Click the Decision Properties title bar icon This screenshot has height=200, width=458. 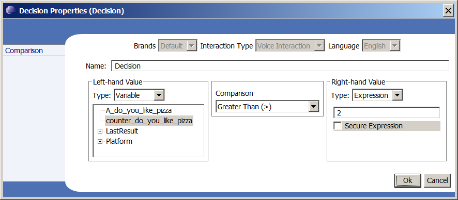(11, 11)
